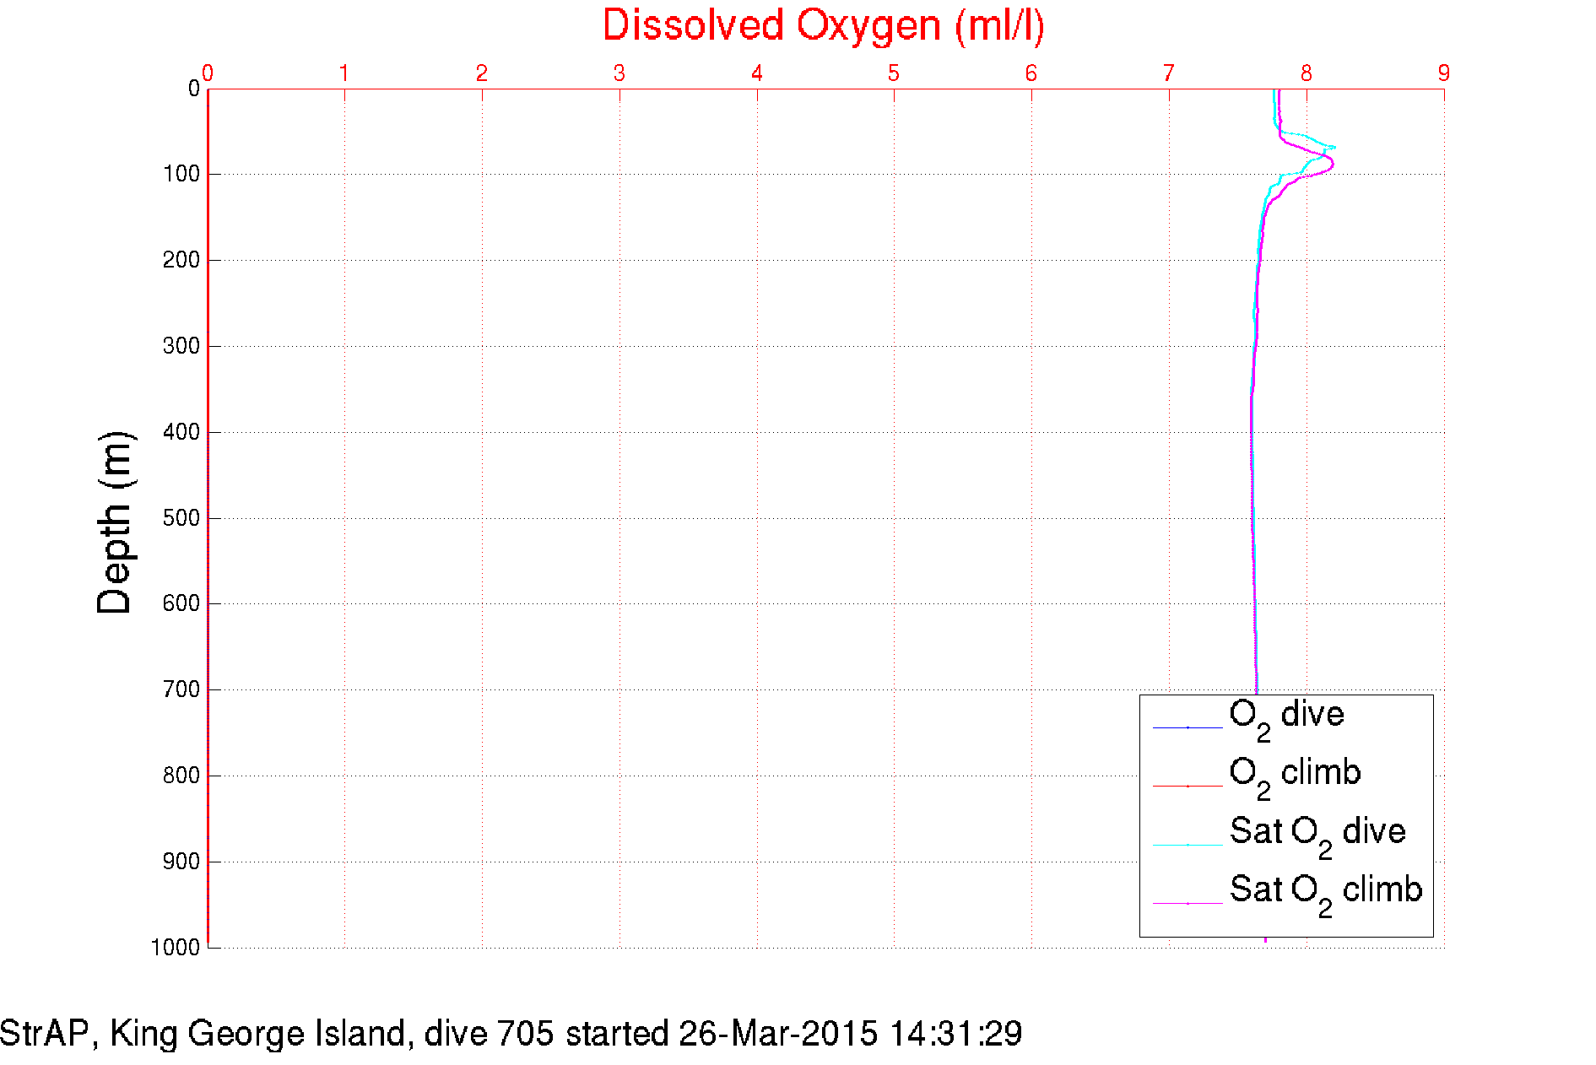This screenshot has width=1596, height=1065.
Task: Select the 800 depth tick label
Action: [x=181, y=776]
